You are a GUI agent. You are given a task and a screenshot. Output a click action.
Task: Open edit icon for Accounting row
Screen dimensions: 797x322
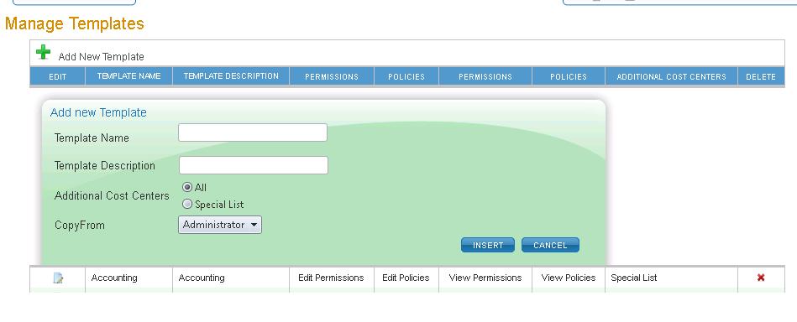(59, 278)
